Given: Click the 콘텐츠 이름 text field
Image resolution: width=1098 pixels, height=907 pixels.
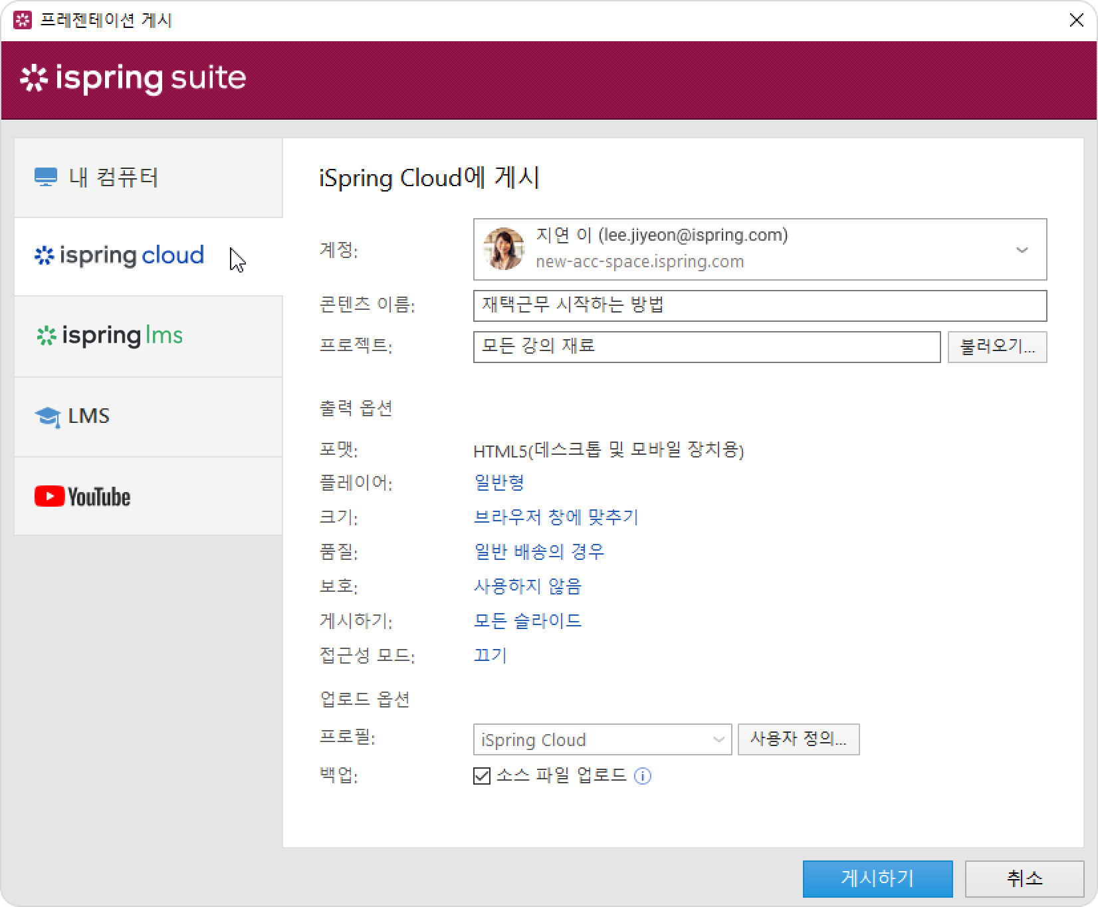Looking at the screenshot, I should (759, 306).
